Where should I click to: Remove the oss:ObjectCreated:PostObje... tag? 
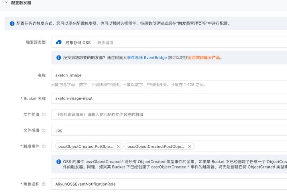pos(189,147)
